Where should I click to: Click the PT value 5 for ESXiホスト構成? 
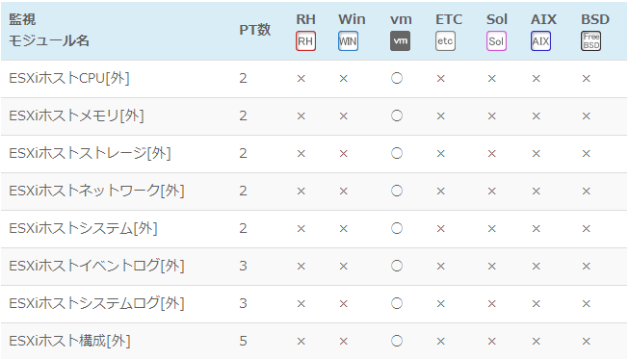(x=243, y=341)
